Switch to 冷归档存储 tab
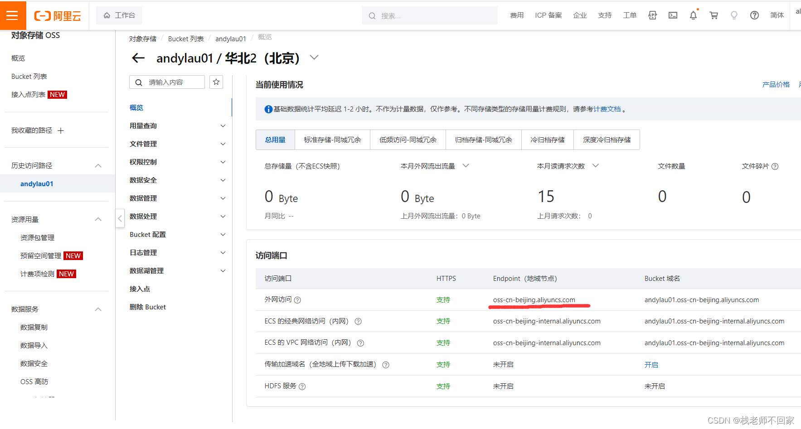Viewport: 801px width, 429px height. pos(548,140)
